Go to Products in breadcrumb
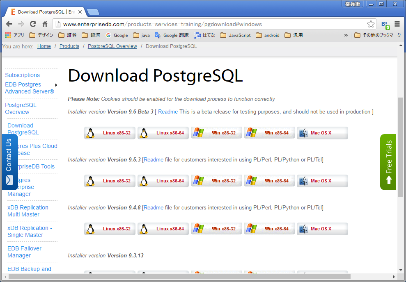This screenshot has width=406, height=282. click(69, 46)
